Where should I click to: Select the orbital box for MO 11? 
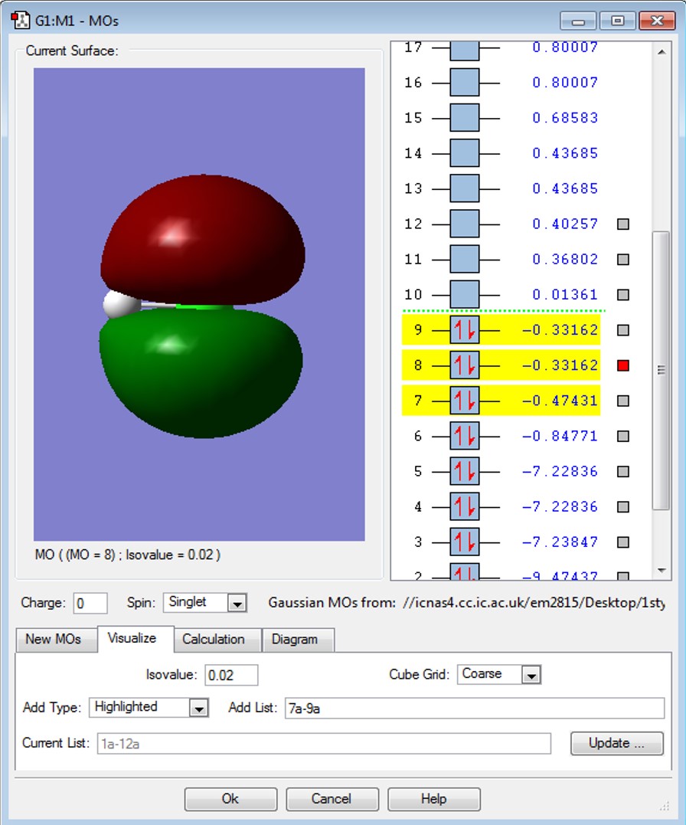(x=465, y=259)
